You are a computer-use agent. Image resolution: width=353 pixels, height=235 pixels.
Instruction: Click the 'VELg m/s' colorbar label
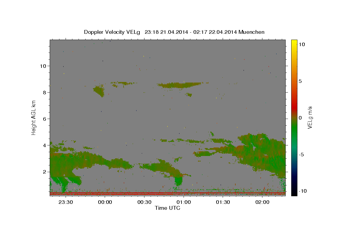point(310,117)
